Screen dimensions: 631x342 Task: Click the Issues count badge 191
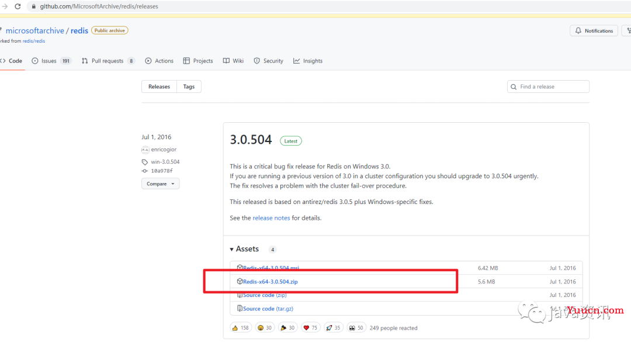point(66,61)
